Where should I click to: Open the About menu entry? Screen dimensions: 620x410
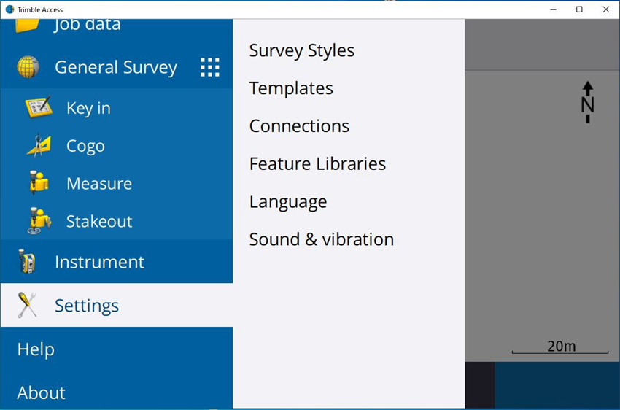pos(41,392)
